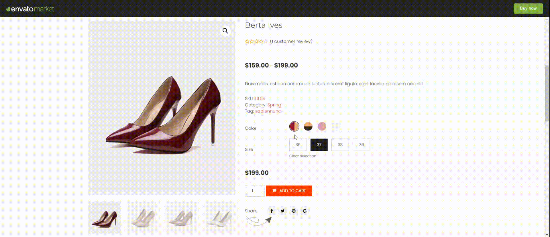
Task: Select size 36 option
Action: coord(298,145)
